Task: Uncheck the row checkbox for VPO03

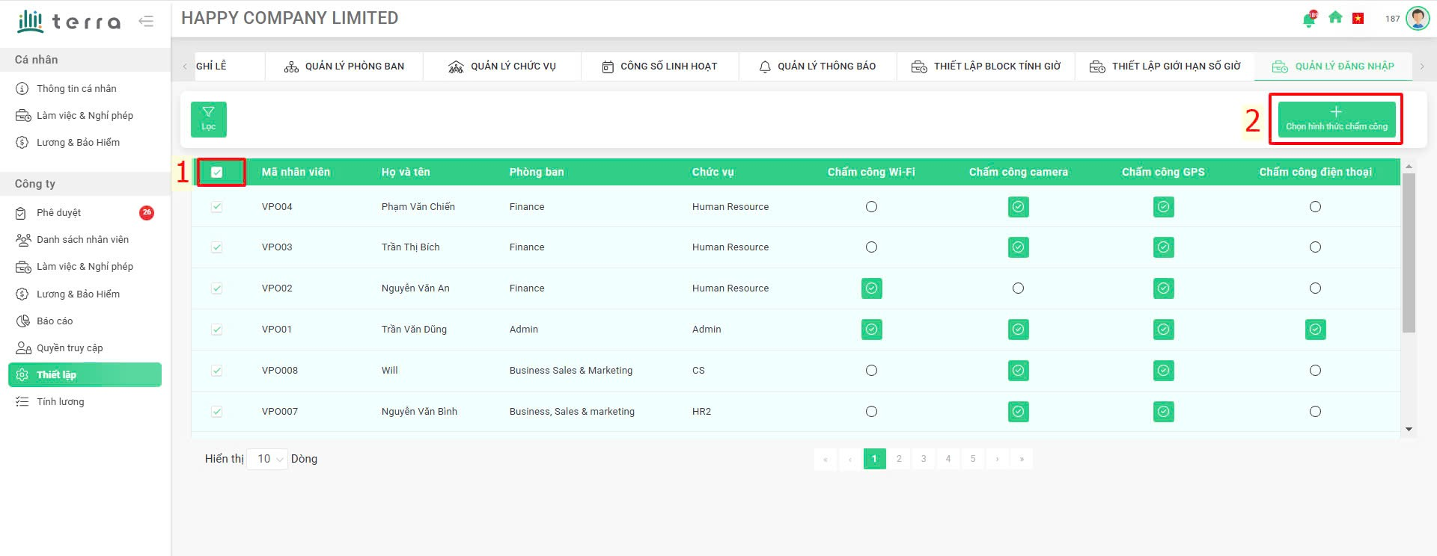Action: click(217, 247)
